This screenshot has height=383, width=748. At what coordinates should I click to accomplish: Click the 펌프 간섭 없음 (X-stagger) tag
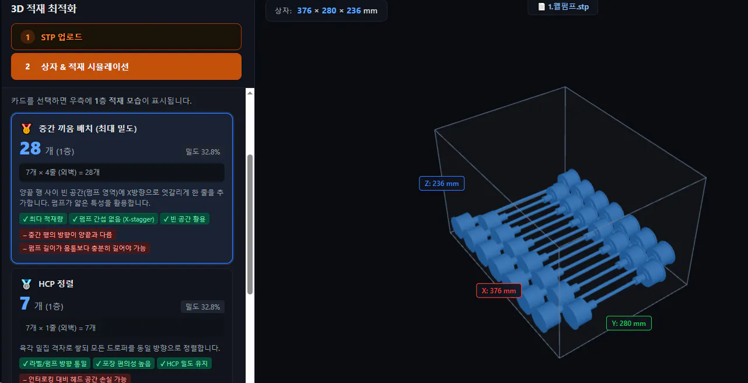coord(113,219)
